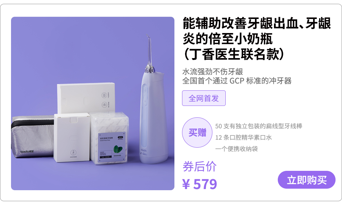This screenshot has width=342, height=205.
Task: Click the 券后价 label
Action: (199, 166)
